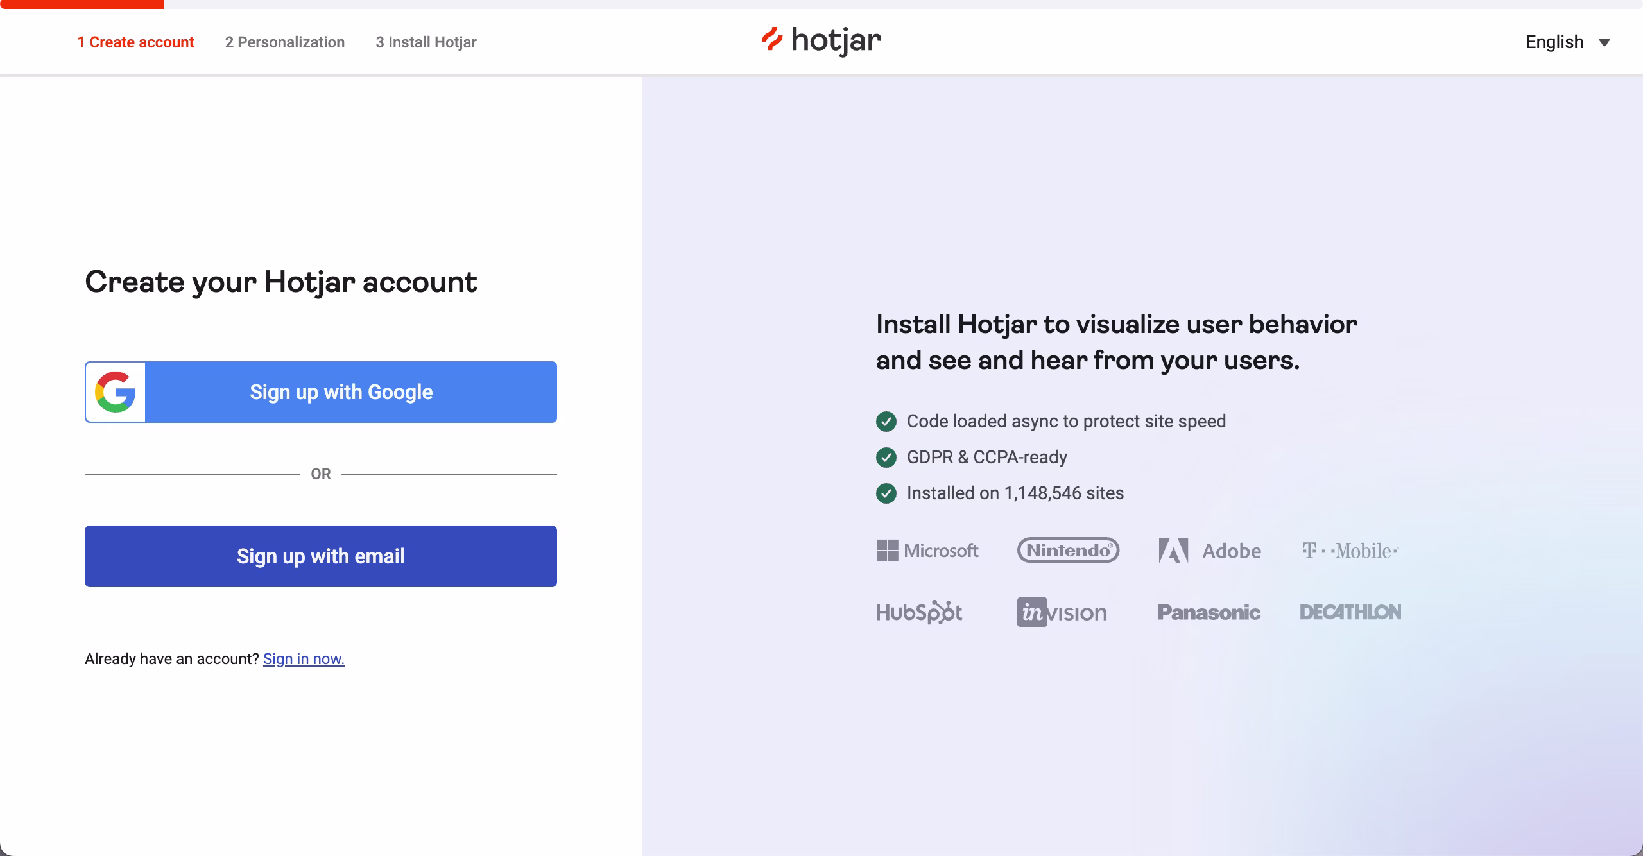Viewport: 1643px width, 856px height.
Task: Switch to the "2 Personalization" step
Action: pyautogui.click(x=285, y=42)
